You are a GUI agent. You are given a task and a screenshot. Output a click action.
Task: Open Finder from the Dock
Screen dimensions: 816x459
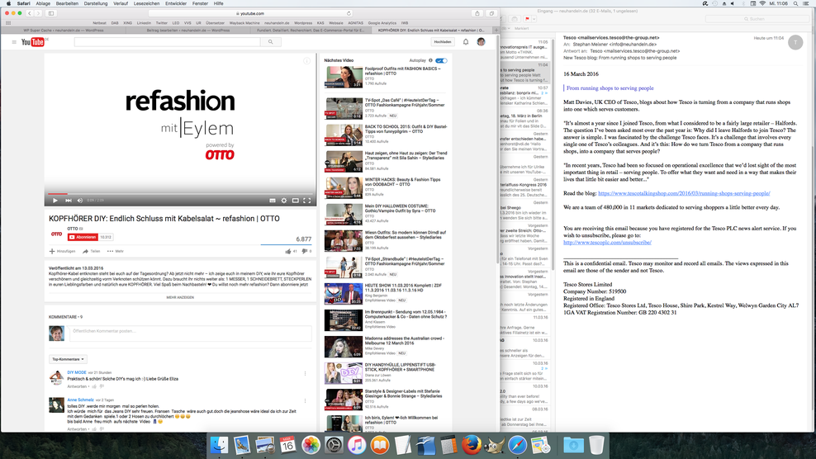219,445
